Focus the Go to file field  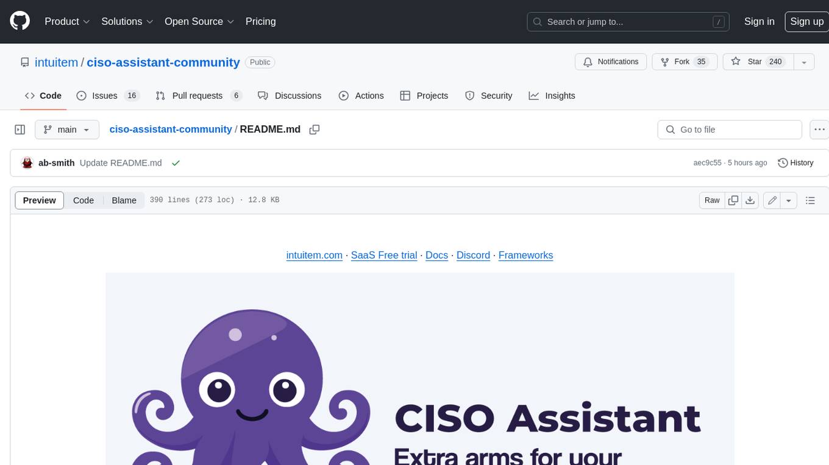(x=730, y=130)
